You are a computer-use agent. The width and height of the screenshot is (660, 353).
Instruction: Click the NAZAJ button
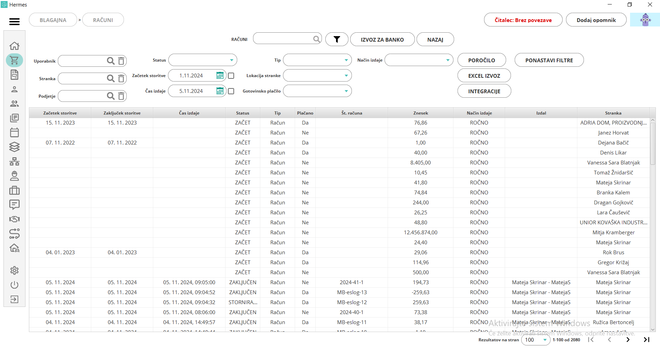point(435,39)
